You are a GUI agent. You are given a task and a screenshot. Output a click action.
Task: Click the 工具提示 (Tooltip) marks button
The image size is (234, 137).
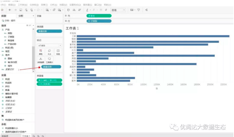click(x=49, y=60)
